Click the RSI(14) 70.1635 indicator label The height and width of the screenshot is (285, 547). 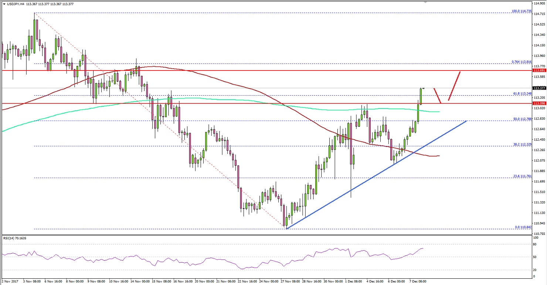15,237
